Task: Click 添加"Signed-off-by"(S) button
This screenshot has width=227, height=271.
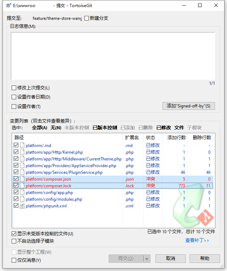Action: pos(189,106)
